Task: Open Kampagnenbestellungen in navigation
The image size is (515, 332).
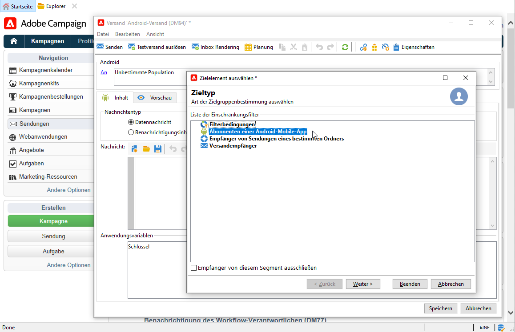Action: tap(51, 96)
